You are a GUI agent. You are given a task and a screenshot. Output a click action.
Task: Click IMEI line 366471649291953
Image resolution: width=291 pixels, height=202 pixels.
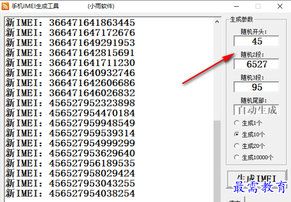click(70, 43)
